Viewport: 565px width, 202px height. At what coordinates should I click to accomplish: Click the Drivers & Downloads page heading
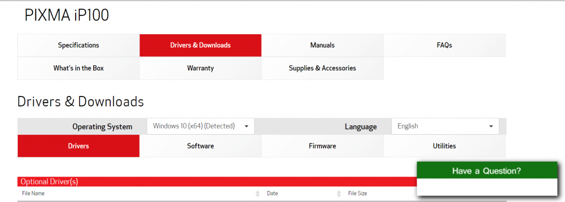pos(81,102)
